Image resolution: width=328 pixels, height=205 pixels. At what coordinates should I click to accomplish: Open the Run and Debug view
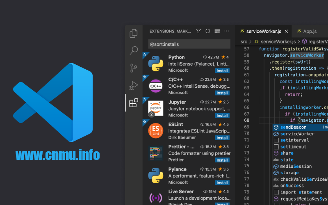coord(134,85)
